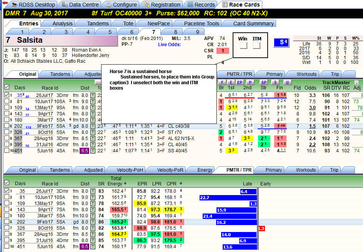Click the Total Energy column header

pos(117,181)
